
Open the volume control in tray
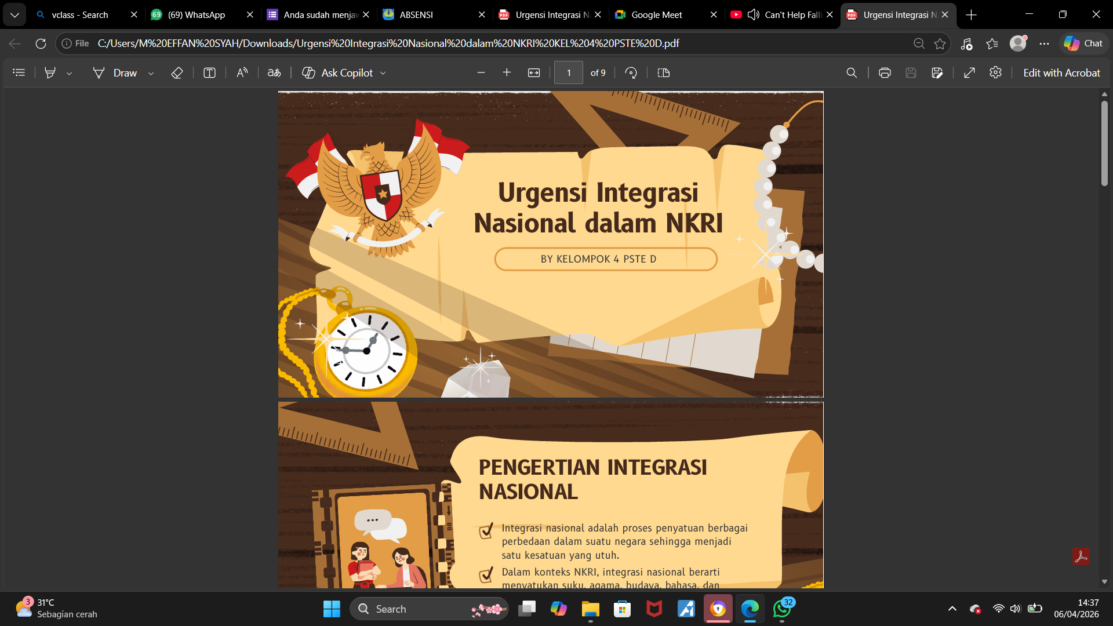pyautogui.click(x=1016, y=609)
